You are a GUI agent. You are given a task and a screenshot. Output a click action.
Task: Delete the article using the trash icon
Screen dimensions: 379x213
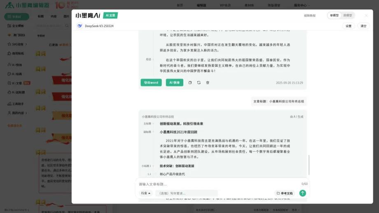207,83
